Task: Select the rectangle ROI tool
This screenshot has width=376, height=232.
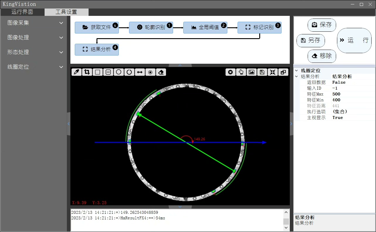Action: point(98,72)
